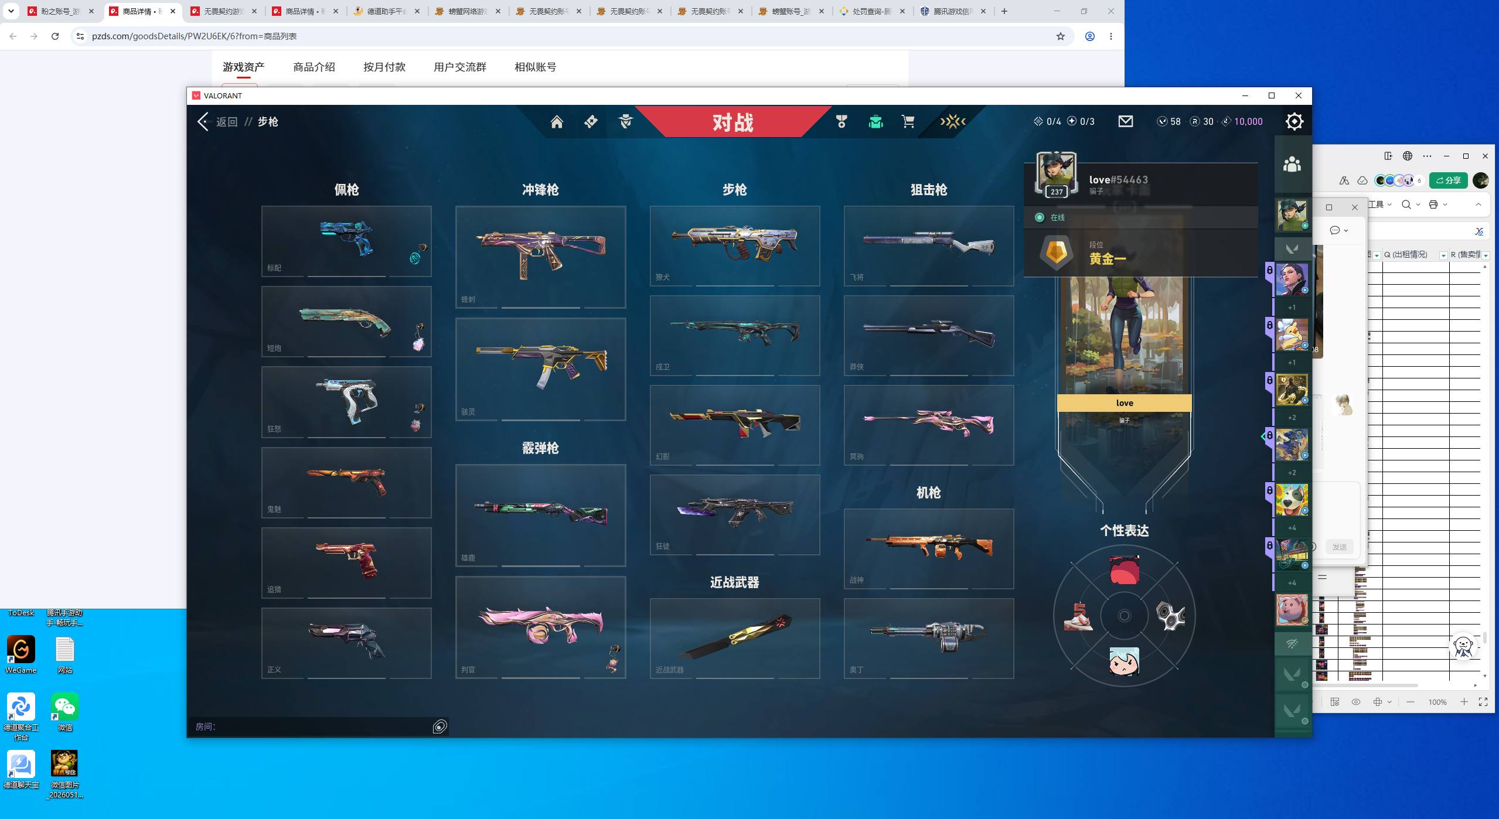This screenshot has height=819, width=1499.
Task: Select the 标配 pistol skin card
Action: [x=346, y=241]
